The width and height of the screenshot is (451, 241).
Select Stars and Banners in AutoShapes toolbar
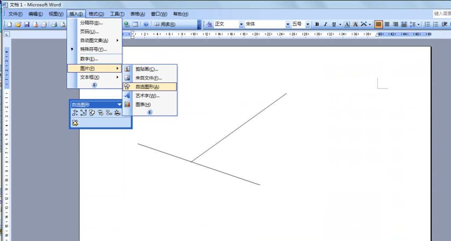click(117, 113)
